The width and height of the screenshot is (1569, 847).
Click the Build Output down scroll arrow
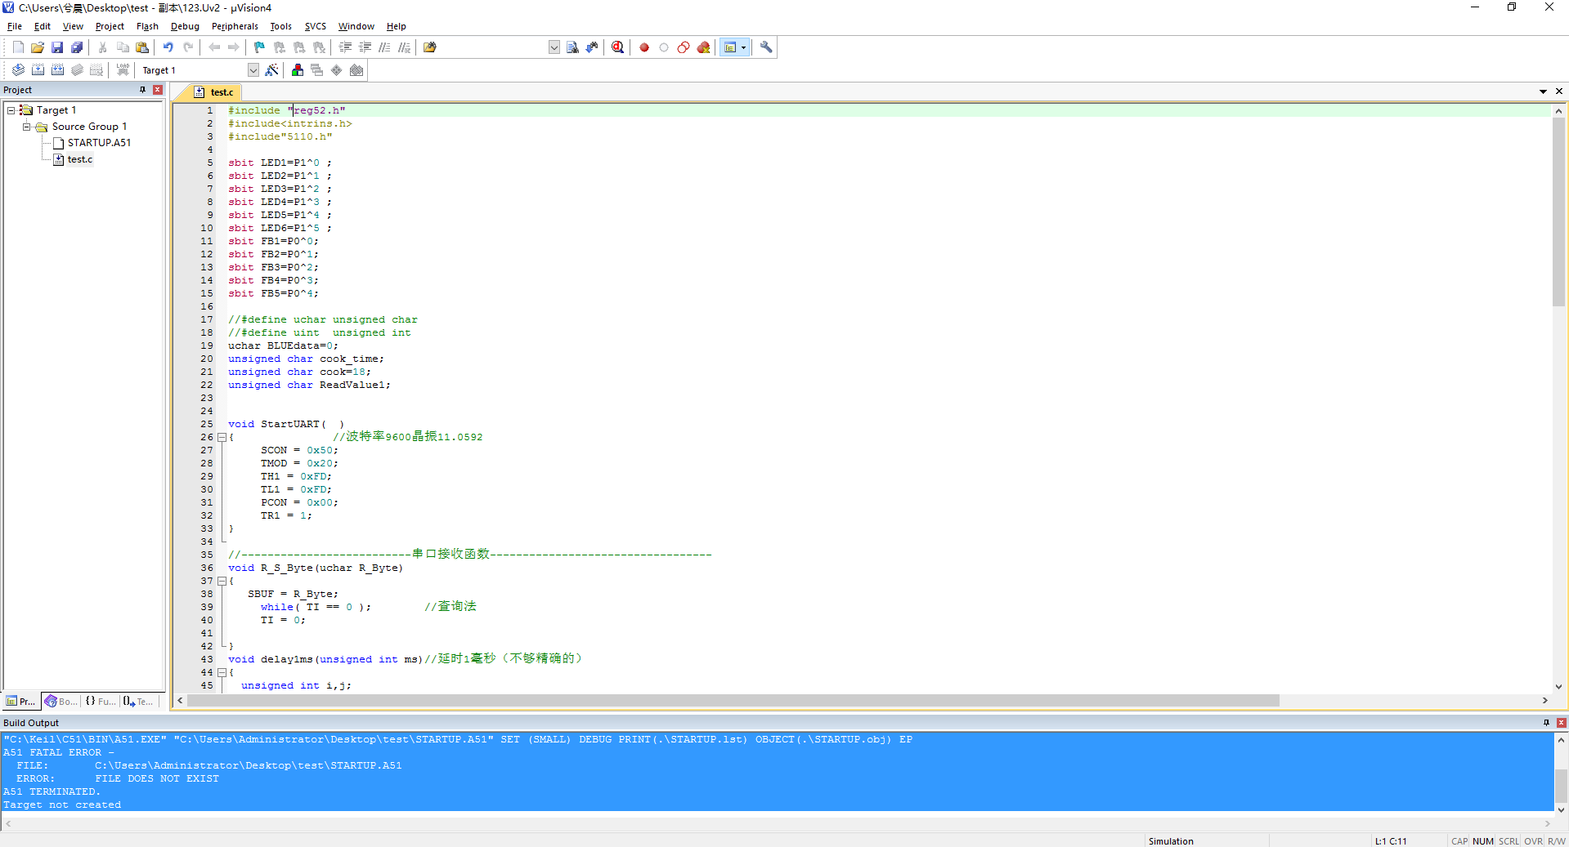pyautogui.click(x=1562, y=810)
